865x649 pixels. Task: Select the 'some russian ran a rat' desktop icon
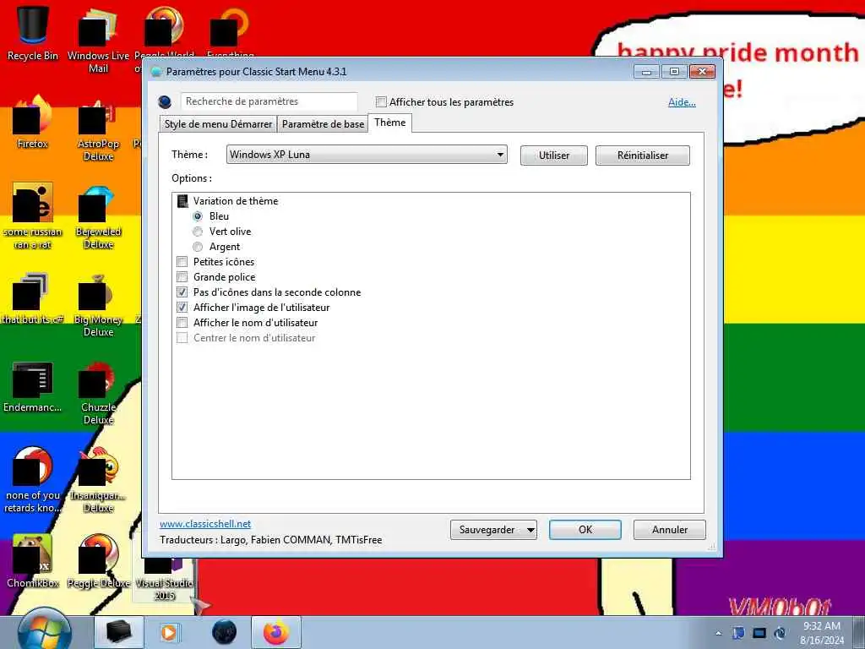tap(32, 216)
